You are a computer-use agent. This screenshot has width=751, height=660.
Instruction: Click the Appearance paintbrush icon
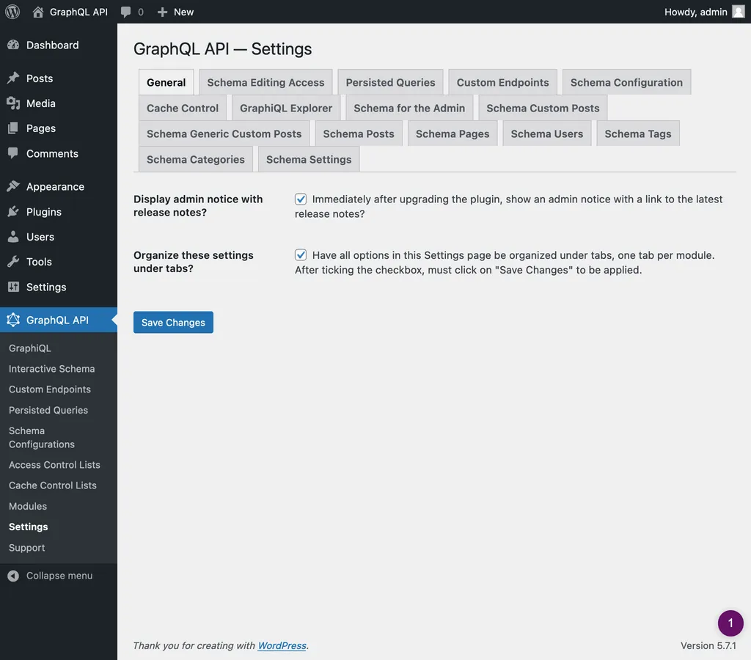pos(13,186)
